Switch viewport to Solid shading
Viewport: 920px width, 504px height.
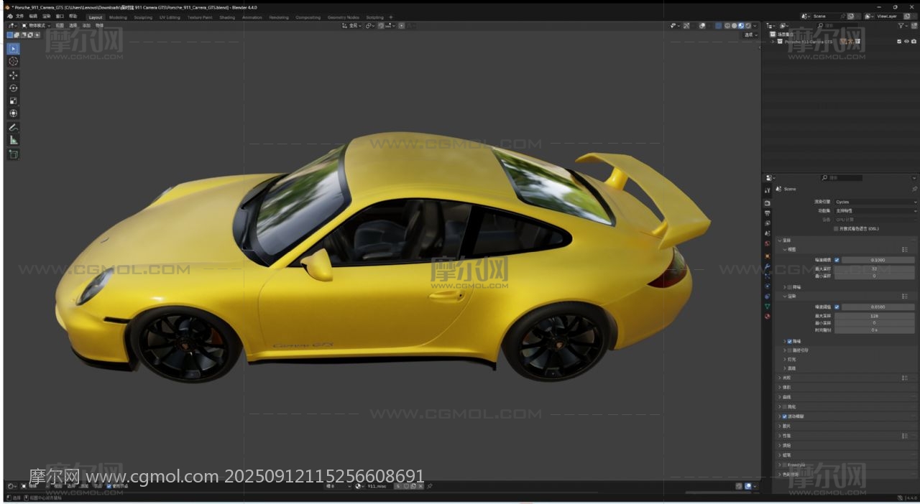click(x=734, y=26)
